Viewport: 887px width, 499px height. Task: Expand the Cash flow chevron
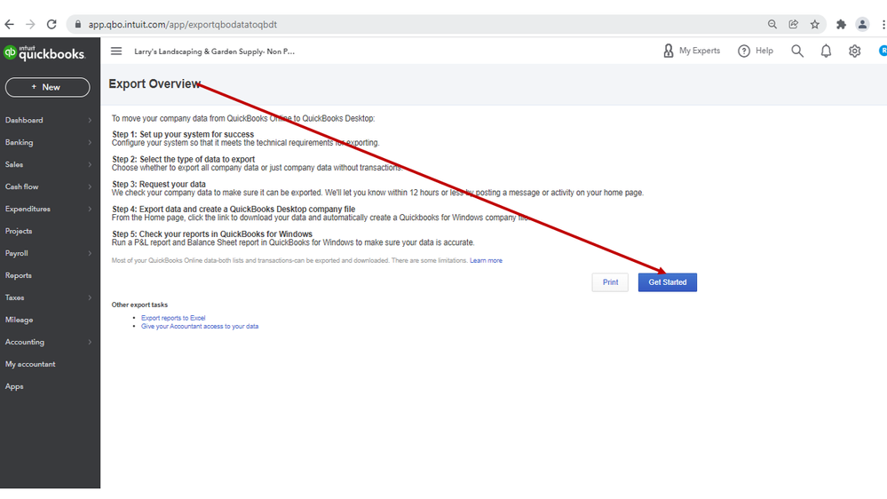(90, 186)
